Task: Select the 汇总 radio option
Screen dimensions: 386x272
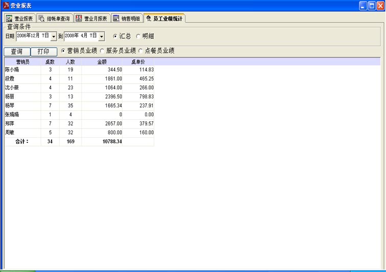Action: [115, 36]
